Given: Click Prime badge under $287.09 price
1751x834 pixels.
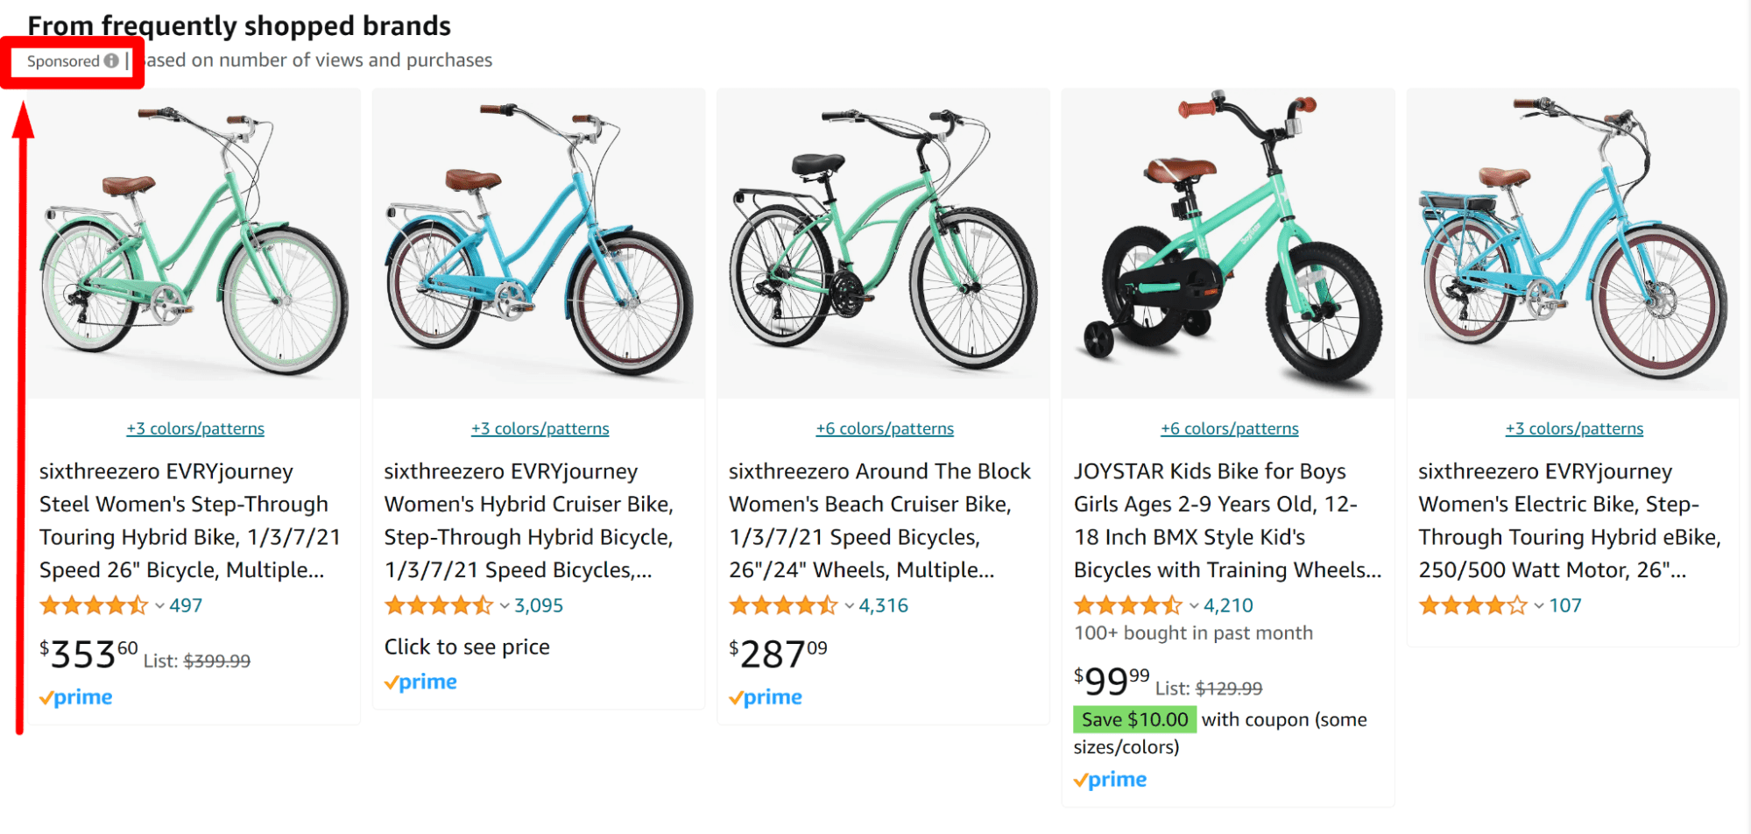Looking at the screenshot, I should pyautogui.click(x=766, y=697).
